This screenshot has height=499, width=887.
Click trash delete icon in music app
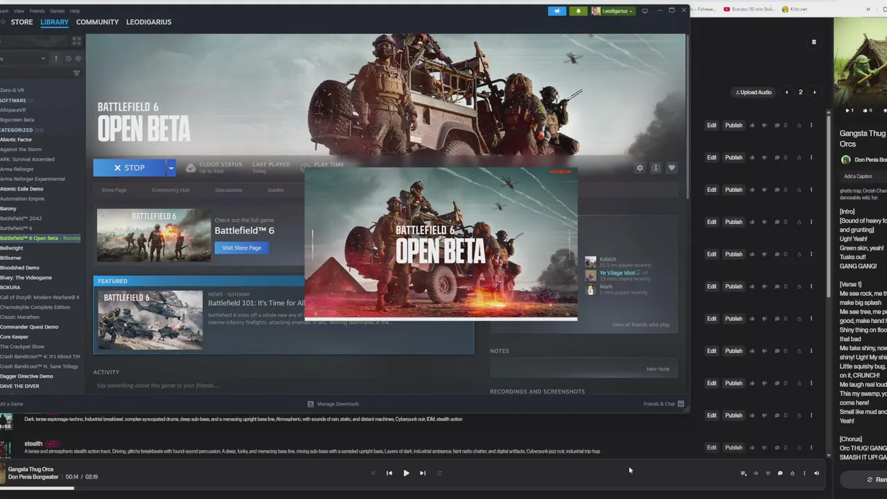click(x=814, y=42)
